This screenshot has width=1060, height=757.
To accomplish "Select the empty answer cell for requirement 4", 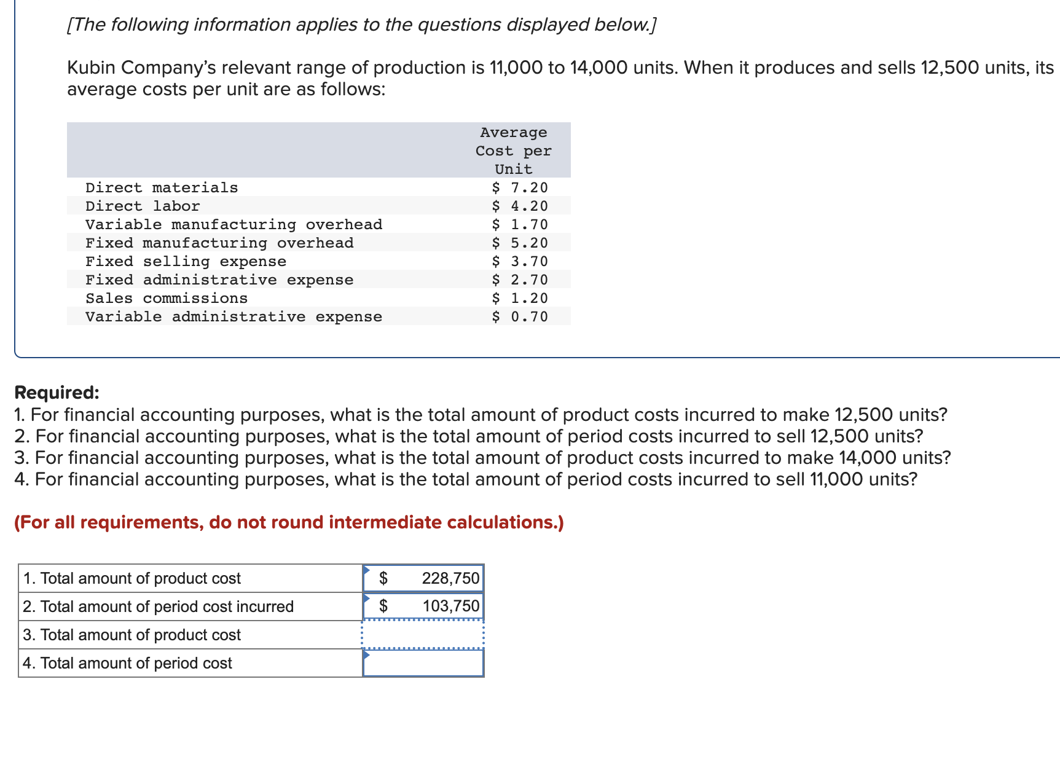I will point(423,663).
